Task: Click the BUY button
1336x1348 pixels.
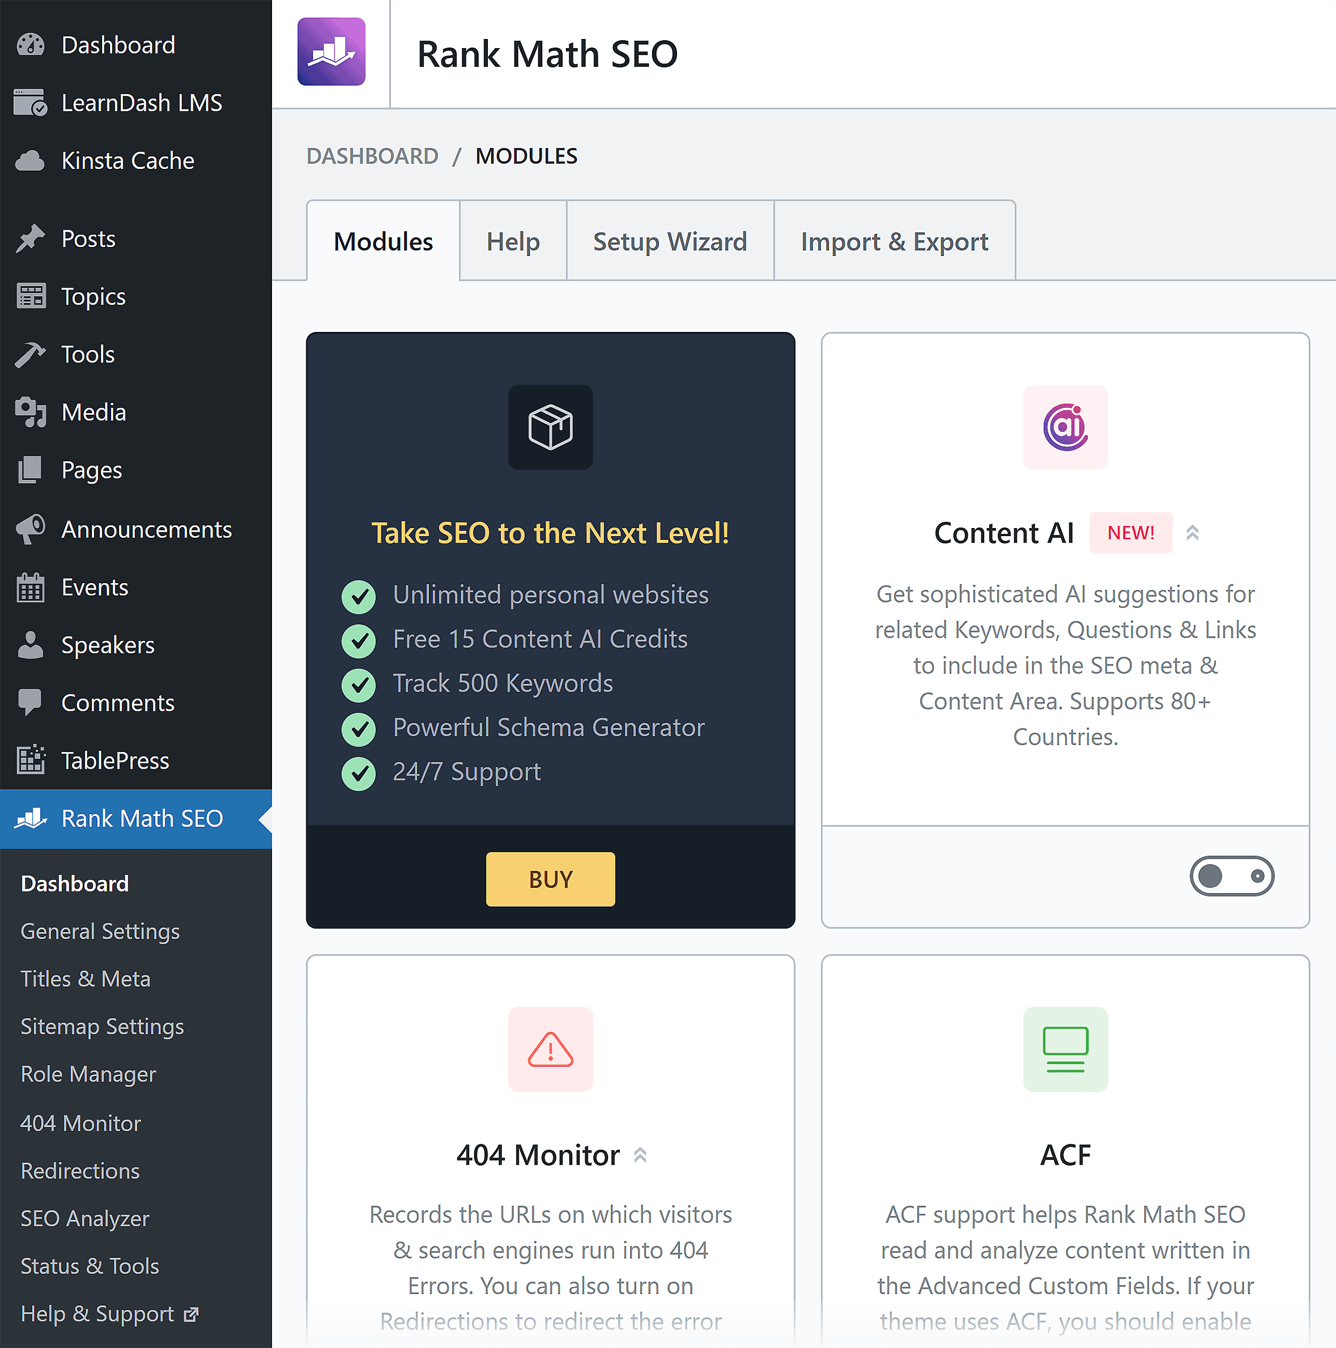Action: click(550, 879)
